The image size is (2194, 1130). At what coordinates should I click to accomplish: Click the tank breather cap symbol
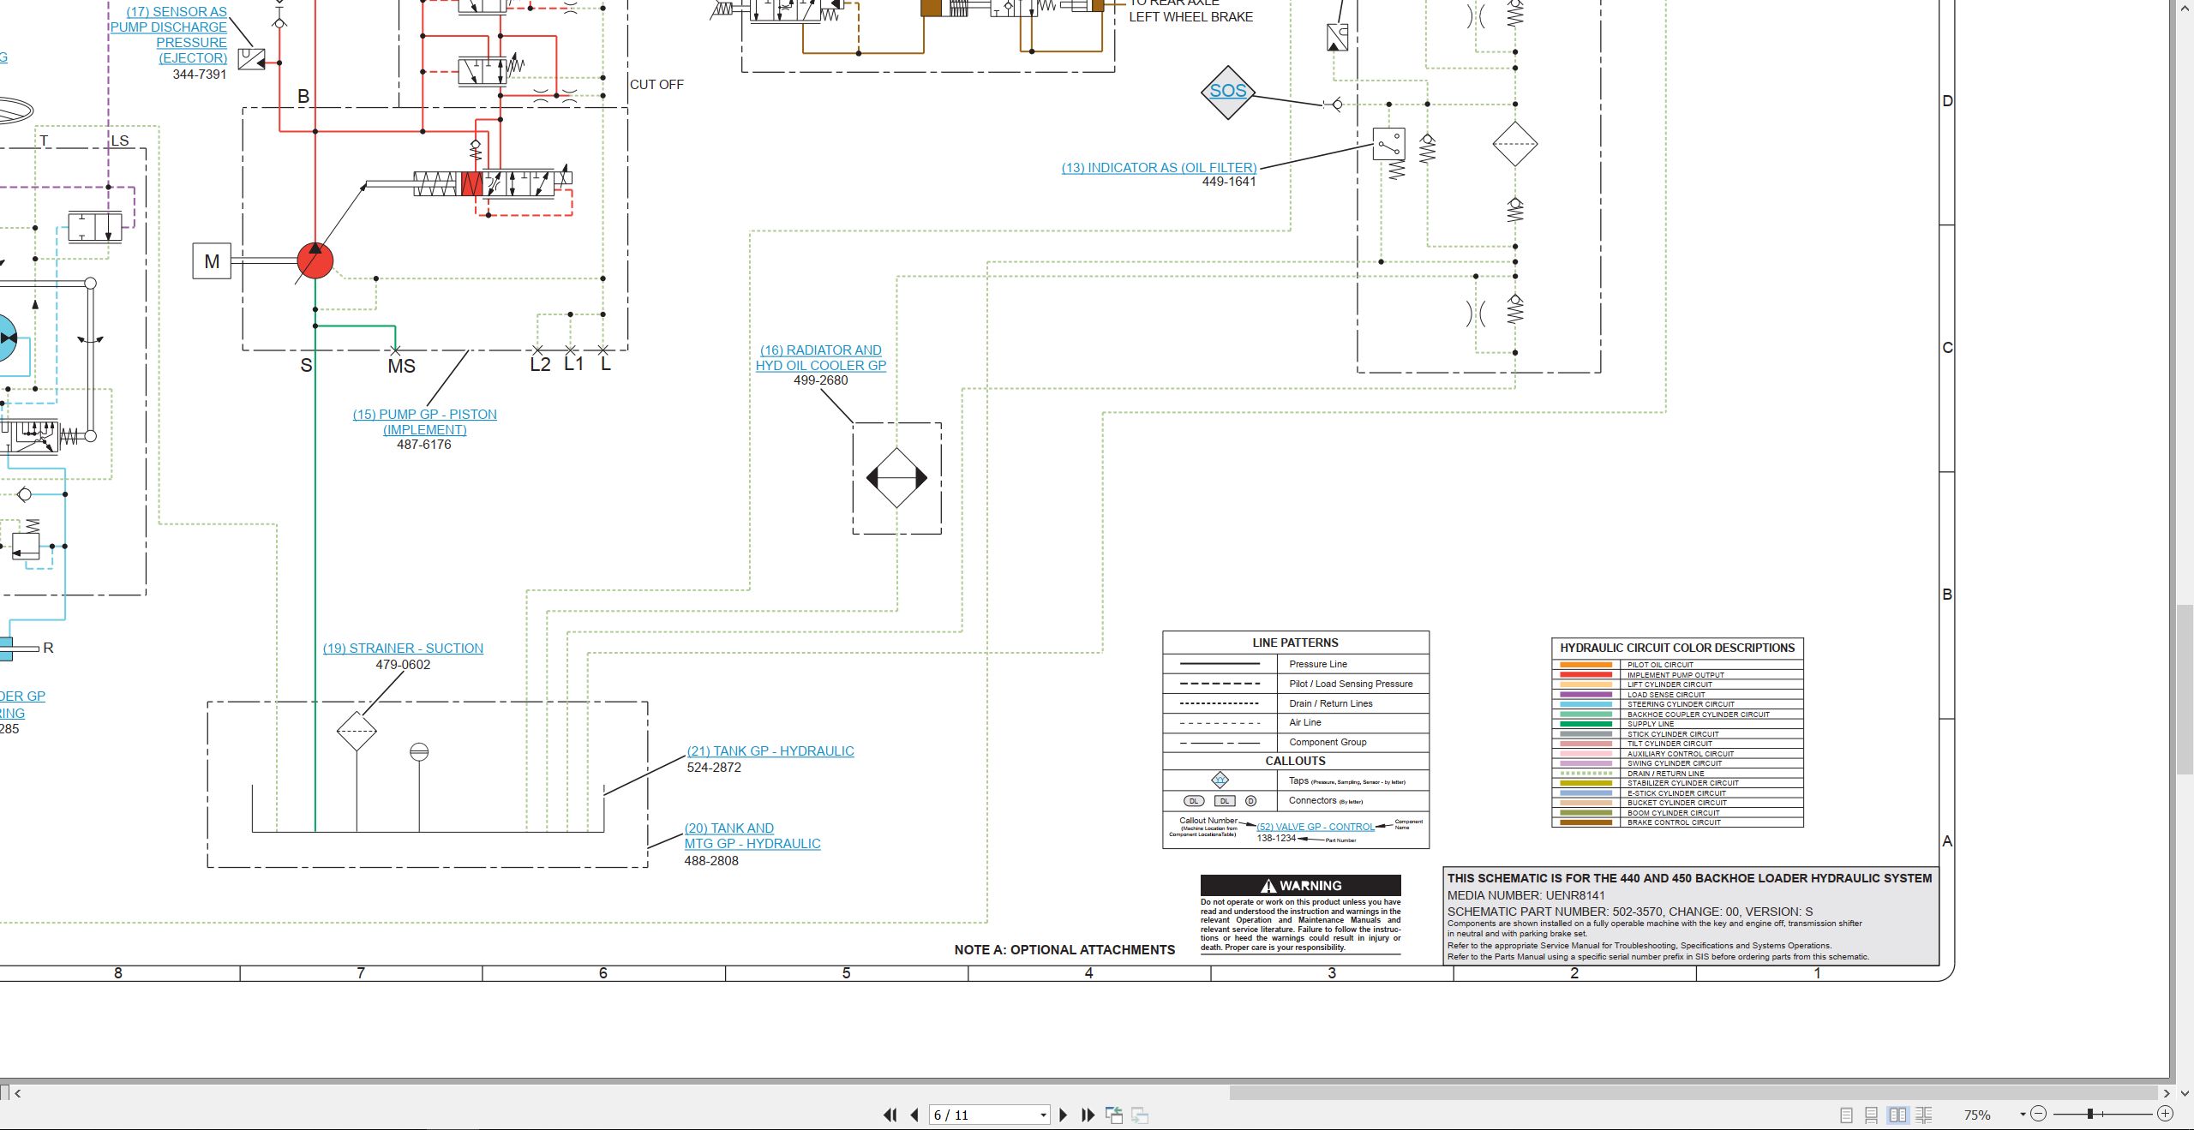tap(419, 752)
